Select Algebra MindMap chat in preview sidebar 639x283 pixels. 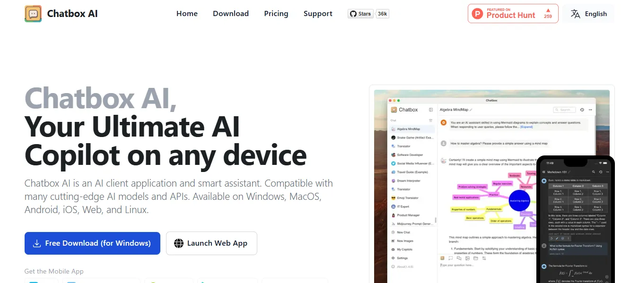pyautogui.click(x=411, y=129)
